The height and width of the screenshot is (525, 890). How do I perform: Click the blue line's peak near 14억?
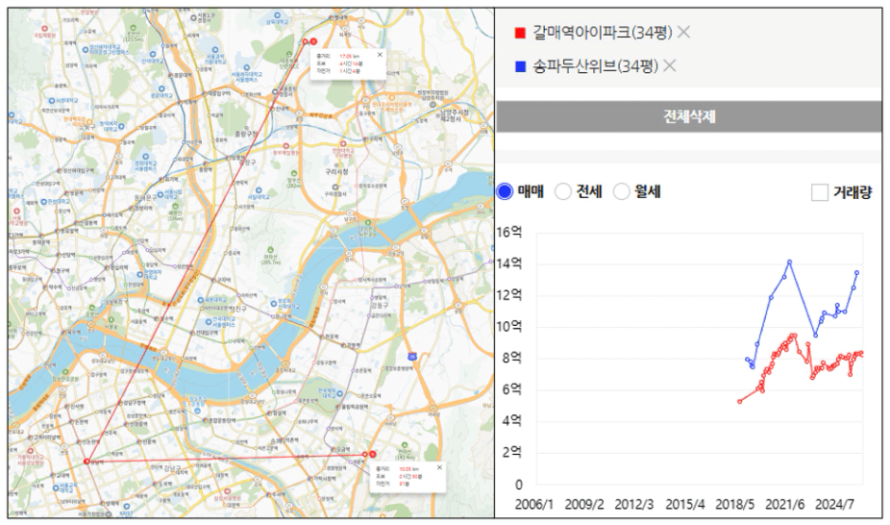[789, 262]
